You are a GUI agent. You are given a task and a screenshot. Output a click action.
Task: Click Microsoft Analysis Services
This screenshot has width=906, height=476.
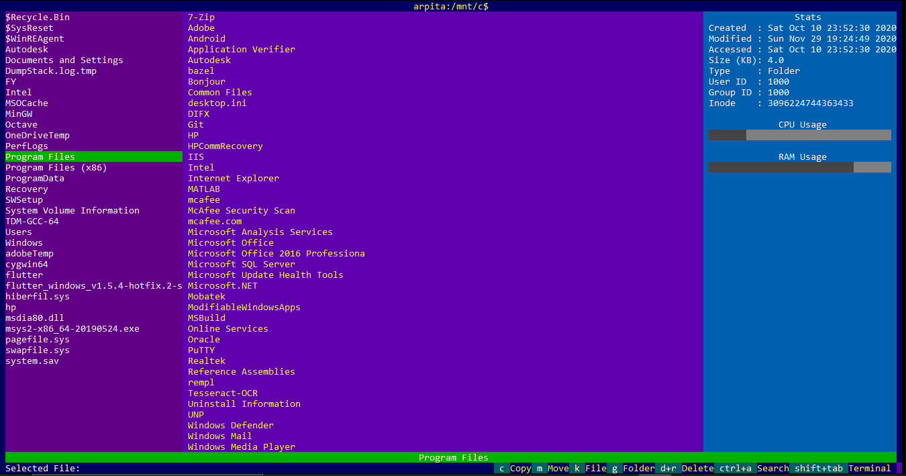[260, 232]
